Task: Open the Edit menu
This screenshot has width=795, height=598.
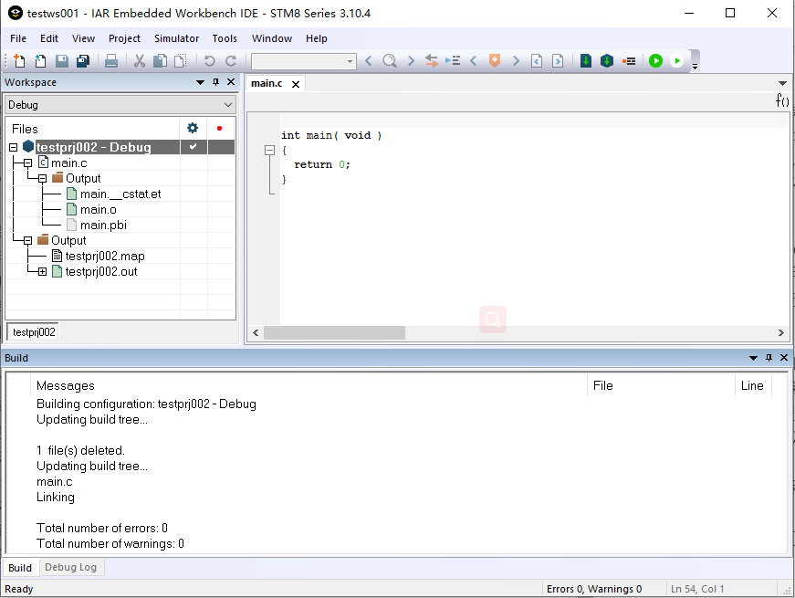Action: coord(49,38)
